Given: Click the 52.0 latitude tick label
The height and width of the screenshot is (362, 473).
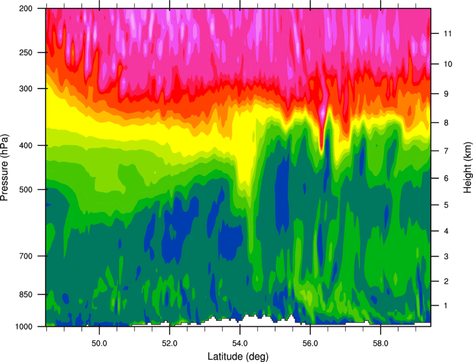Looking at the screenshot, I should pyautogui.click(x=170, y=344).
